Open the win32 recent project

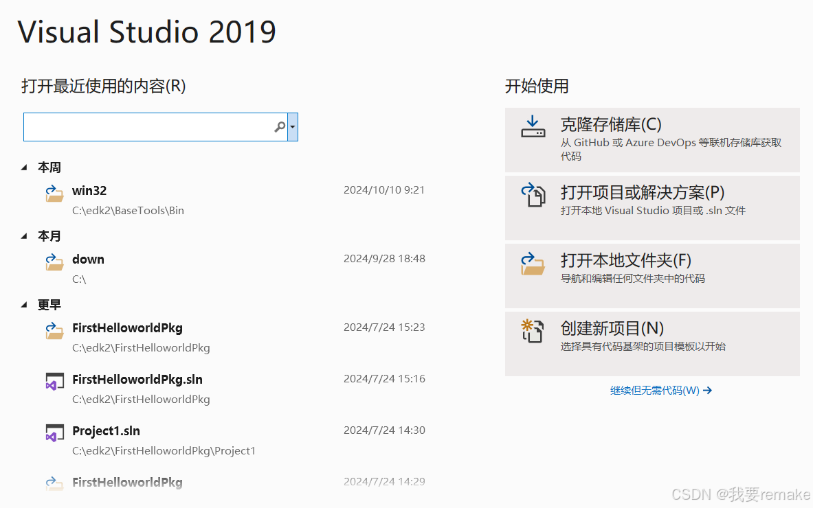pyautogui.click(x=89, y=190)
